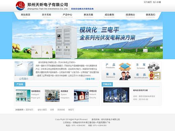
Task: Open 电网智能化 power grid thumbnail
Action: (23, 96)
